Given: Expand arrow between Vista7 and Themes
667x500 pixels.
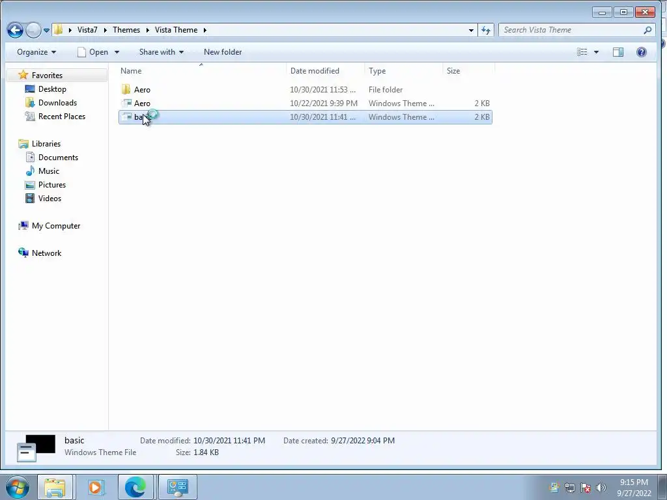Looking at the screenshot, I should (x=105, y=30).
